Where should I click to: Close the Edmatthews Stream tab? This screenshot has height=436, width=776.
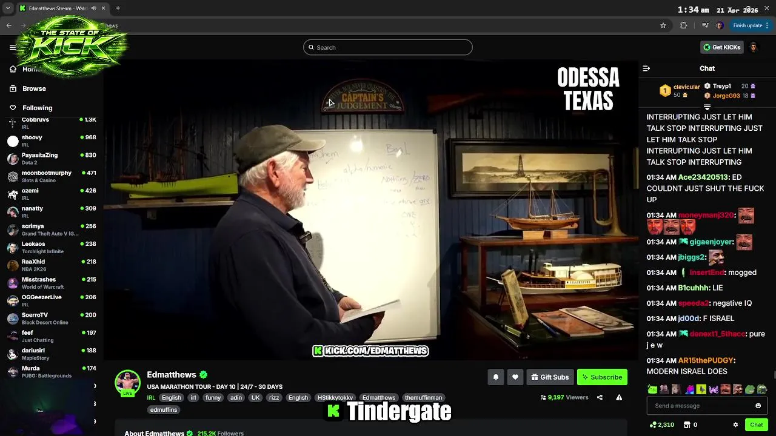[103, 8]
